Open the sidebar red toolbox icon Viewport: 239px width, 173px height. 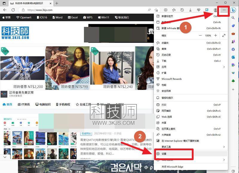[233, 34]
